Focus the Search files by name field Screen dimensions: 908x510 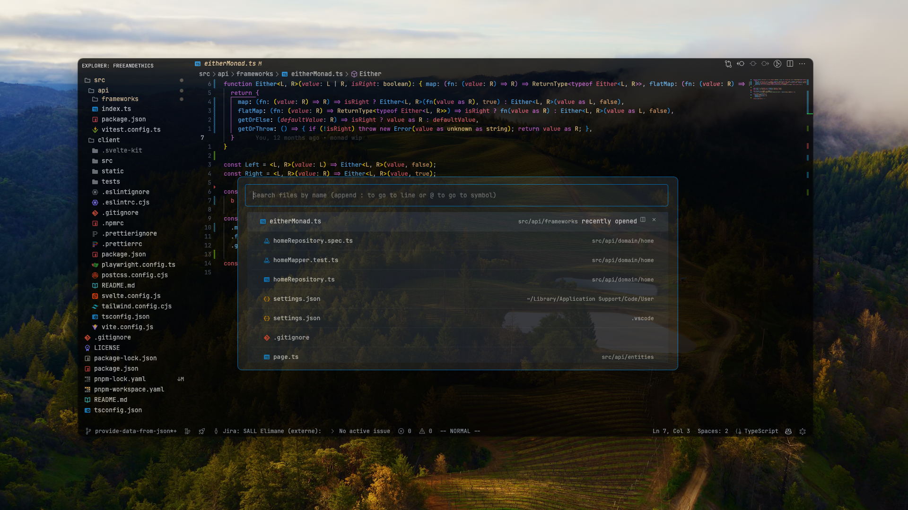click(456, 195)
